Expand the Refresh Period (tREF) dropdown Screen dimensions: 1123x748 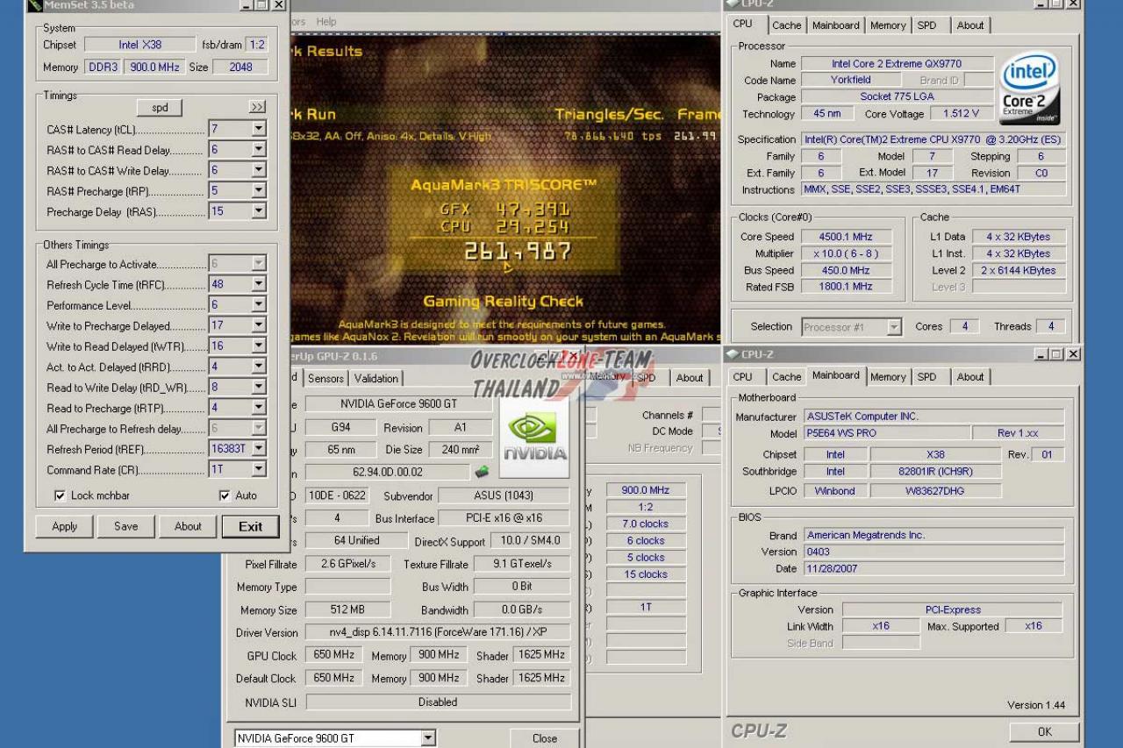tap(258, 449)
